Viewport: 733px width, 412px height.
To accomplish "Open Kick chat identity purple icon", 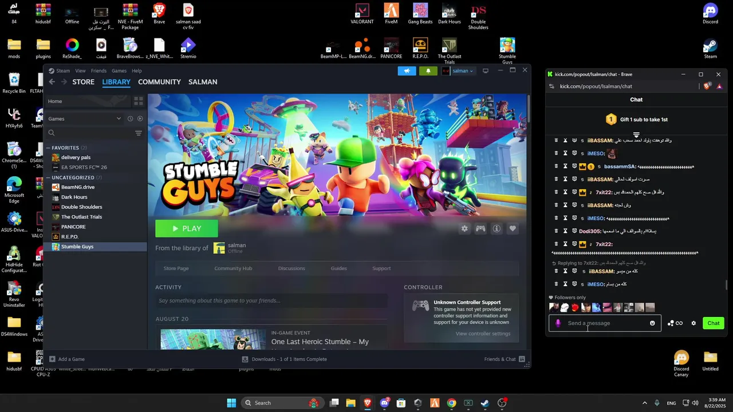I will [x=558, y=323].
